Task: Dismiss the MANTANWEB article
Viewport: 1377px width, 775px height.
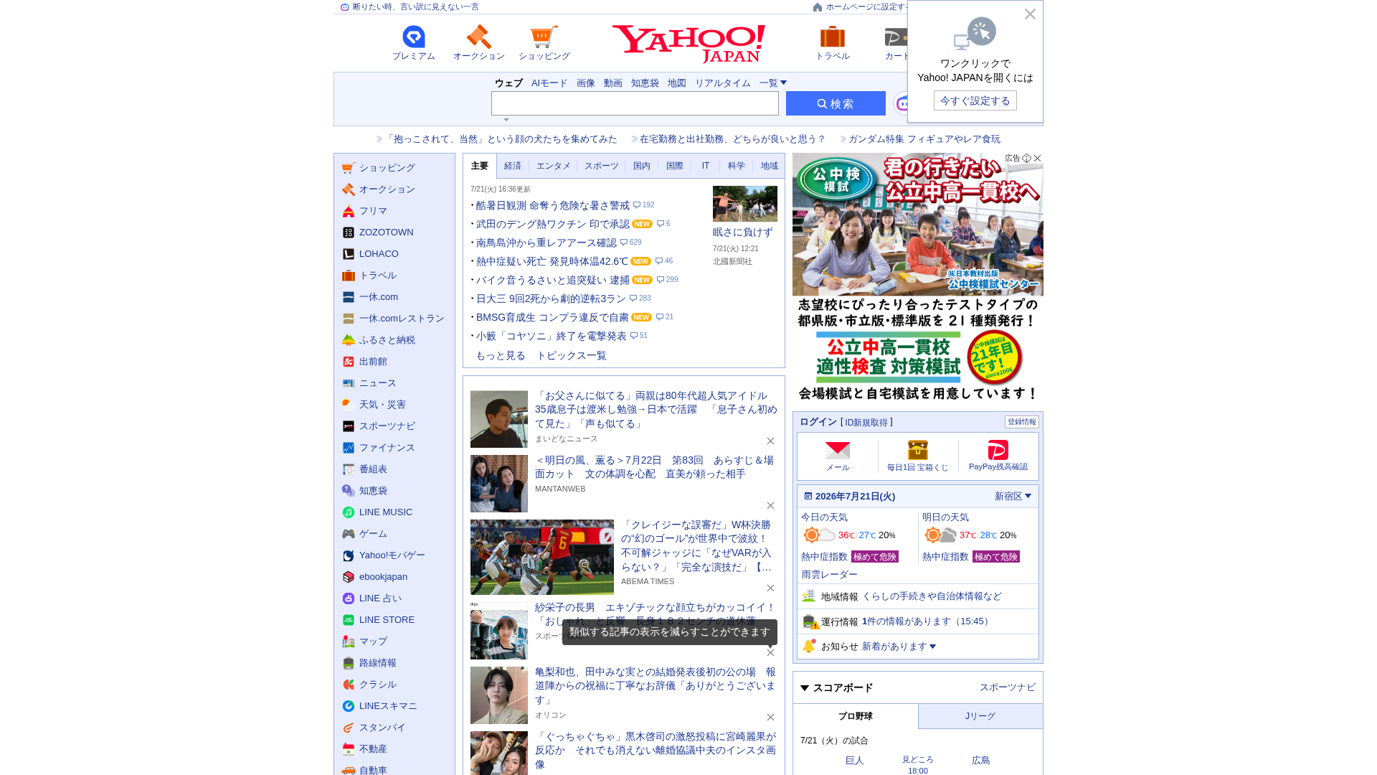Action: (770, 506)
